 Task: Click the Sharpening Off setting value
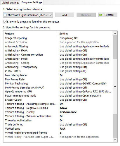69,38
